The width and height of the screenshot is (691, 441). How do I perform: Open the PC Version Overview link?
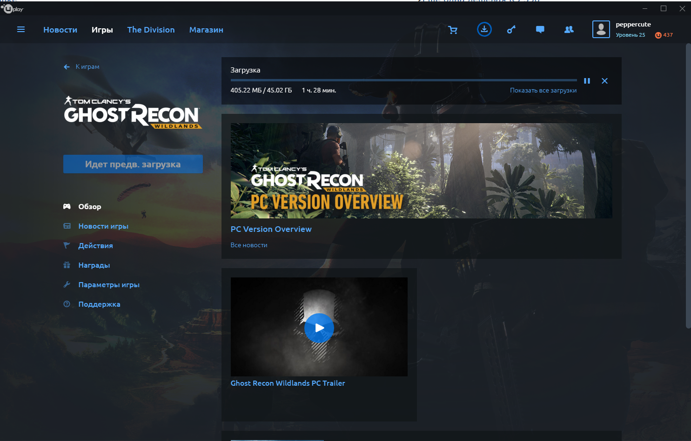coord(271,229)
